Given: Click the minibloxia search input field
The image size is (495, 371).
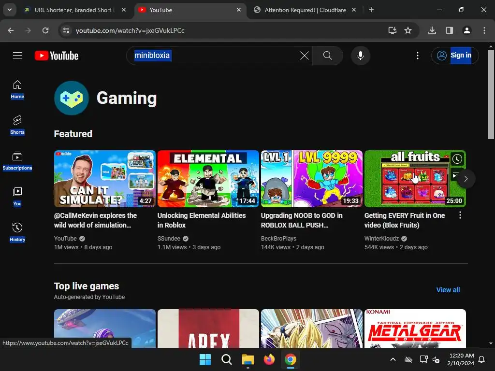Looking at the screenshot, I should (x=215, y=56).
